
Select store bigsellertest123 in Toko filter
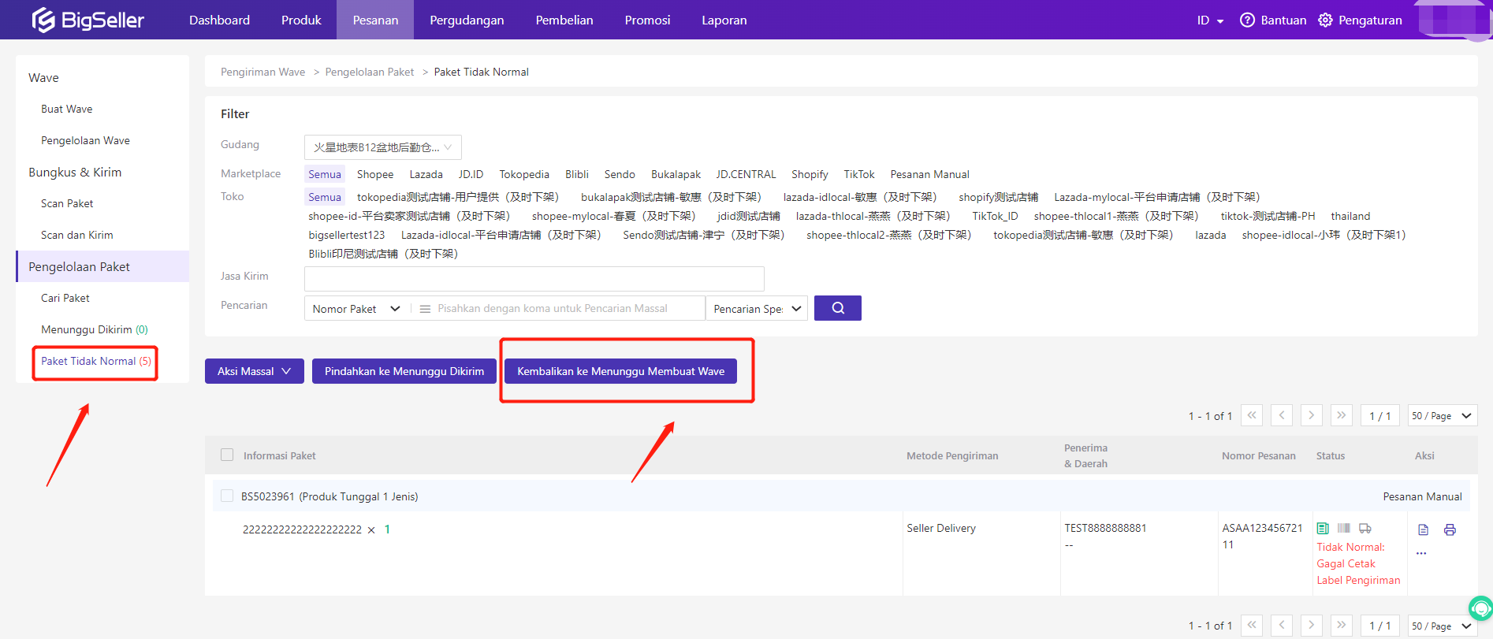pos(347,235)
